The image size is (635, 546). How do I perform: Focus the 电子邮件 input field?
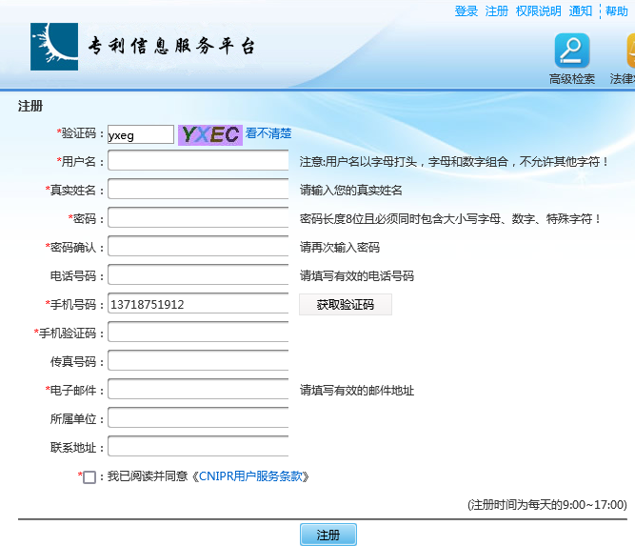(198, 390)
